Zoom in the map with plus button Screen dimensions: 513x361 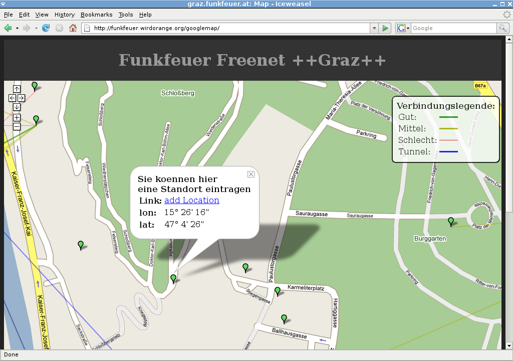point(17,117)
